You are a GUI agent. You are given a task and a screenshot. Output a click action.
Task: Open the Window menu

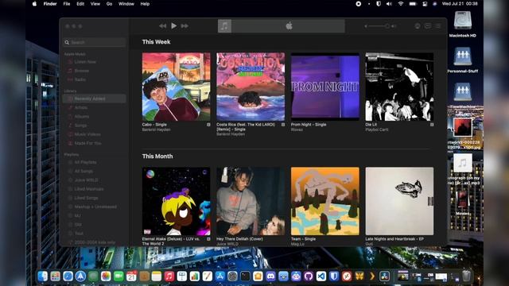(x=126, y=4)
